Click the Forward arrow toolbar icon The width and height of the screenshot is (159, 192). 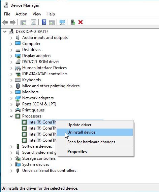(x=13, y=22)
